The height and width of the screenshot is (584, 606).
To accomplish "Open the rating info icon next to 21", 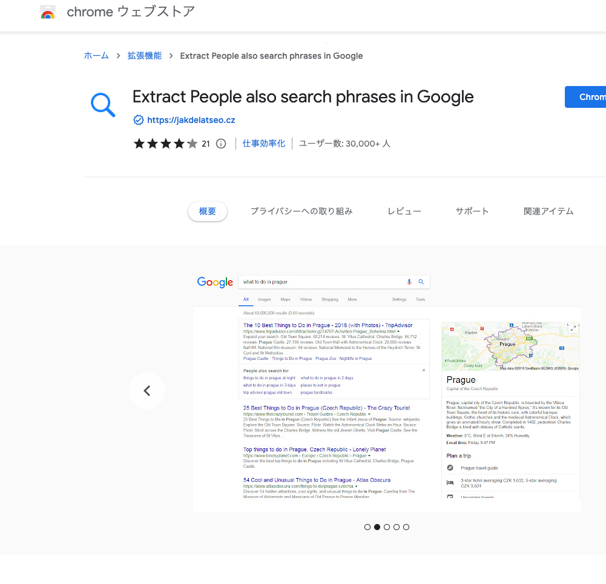I will click(x=220, y=144).
